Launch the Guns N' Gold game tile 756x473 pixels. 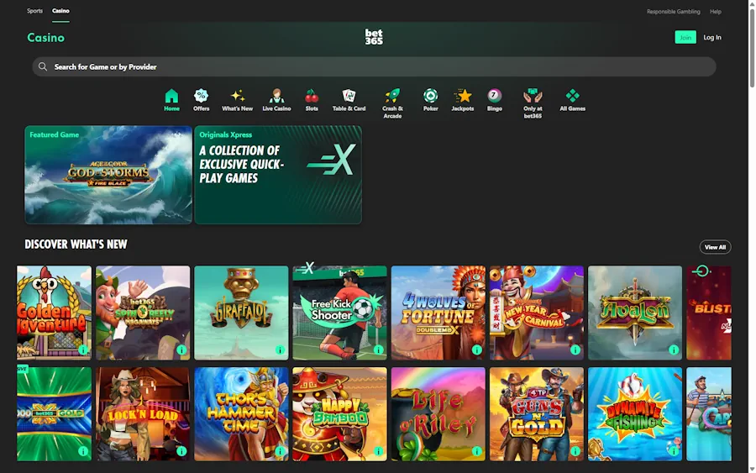coord(537,413)
